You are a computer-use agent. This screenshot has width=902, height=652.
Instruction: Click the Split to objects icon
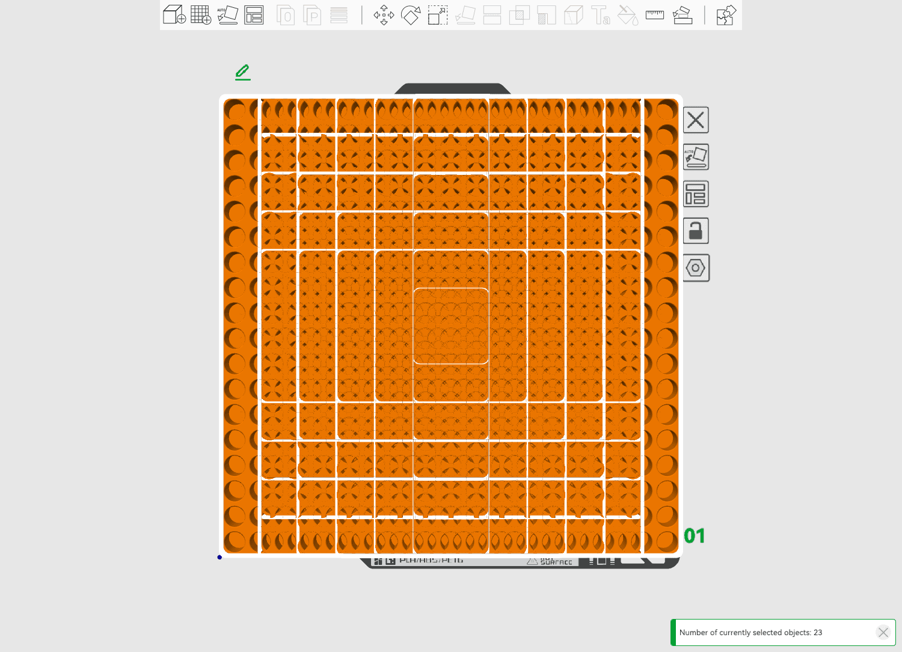[x=286, y=15]
